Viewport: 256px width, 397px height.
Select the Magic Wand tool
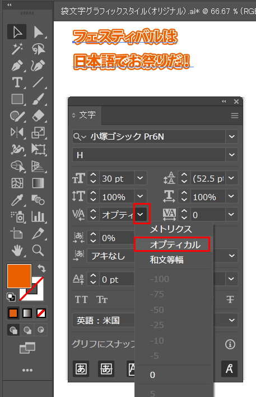tap(17, 49)
